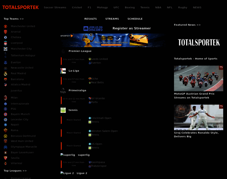Click the Juventus team link
227x179 pixels.
click(x=16, y=91)
